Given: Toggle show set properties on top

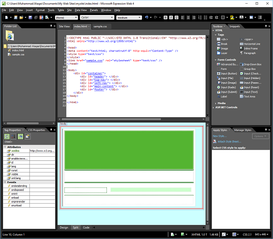Looking at the screenshot, I should [20, 136].
